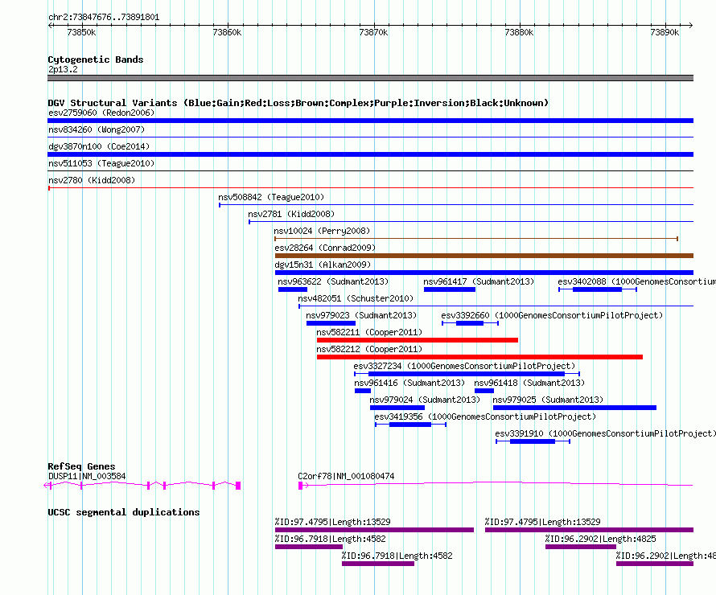Select dgv15n31 (Alkan2009) label
Image resolution: width=716 pixels, height=595 pixels.
pyautogui.click(x=323, y=265)
